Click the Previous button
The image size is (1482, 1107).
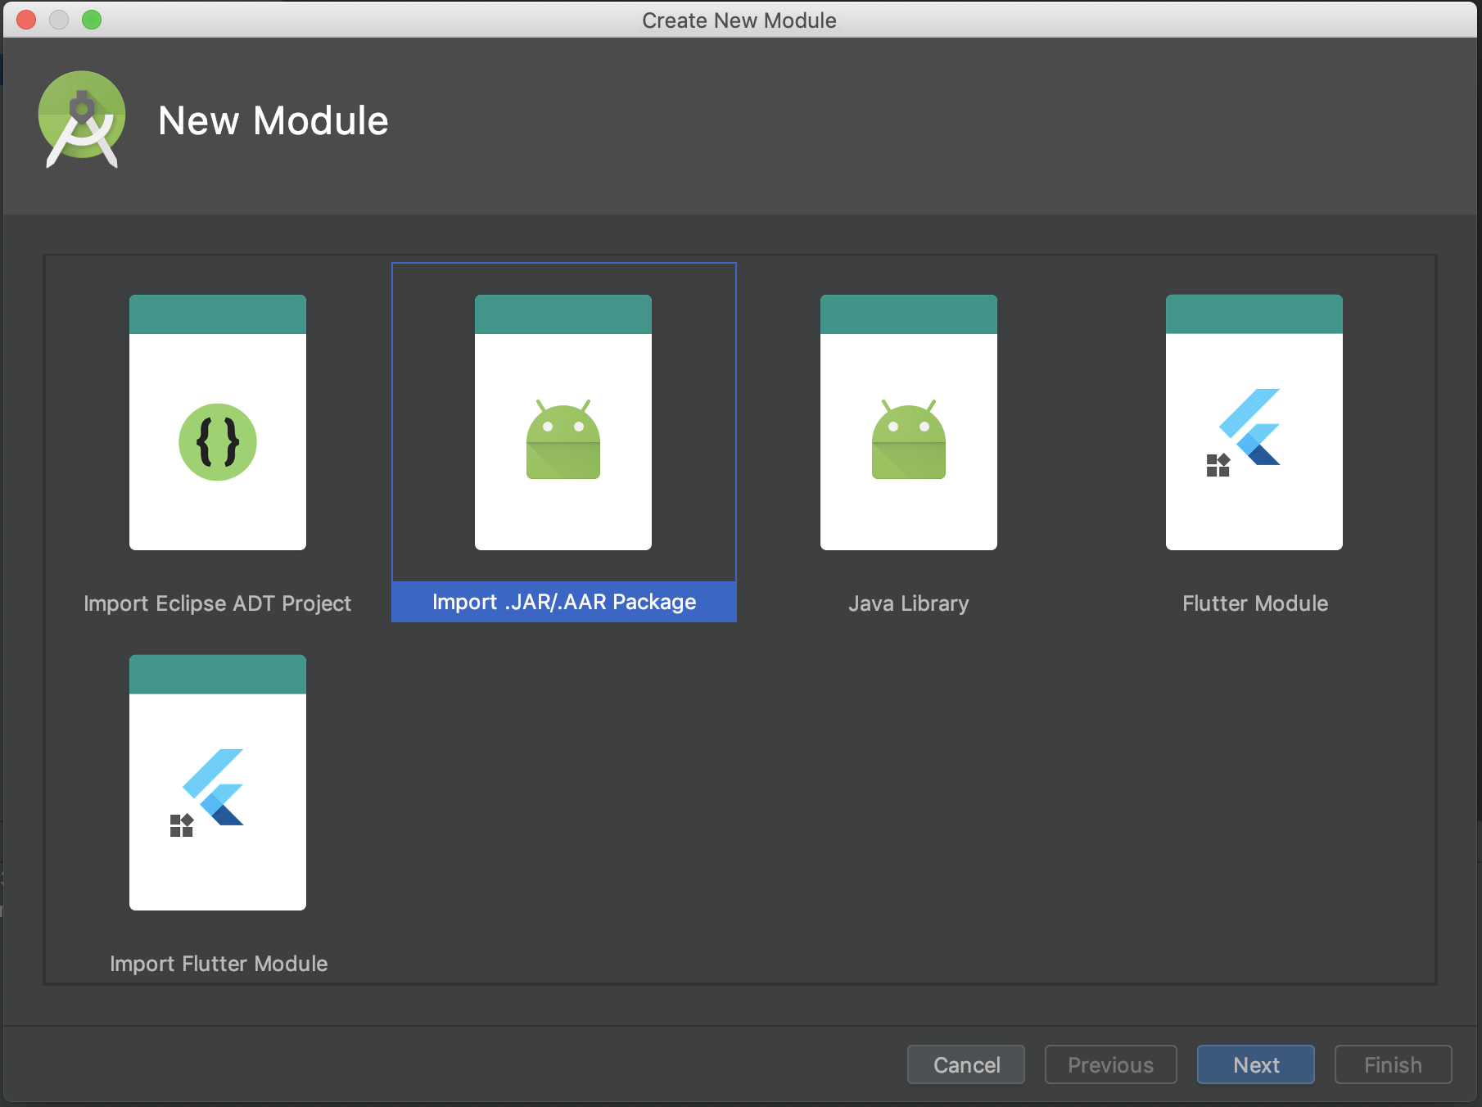tap(1109, 1064)
